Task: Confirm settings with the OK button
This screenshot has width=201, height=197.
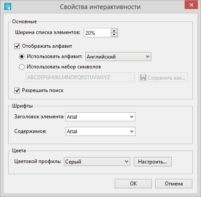Action: click(133, 184)
